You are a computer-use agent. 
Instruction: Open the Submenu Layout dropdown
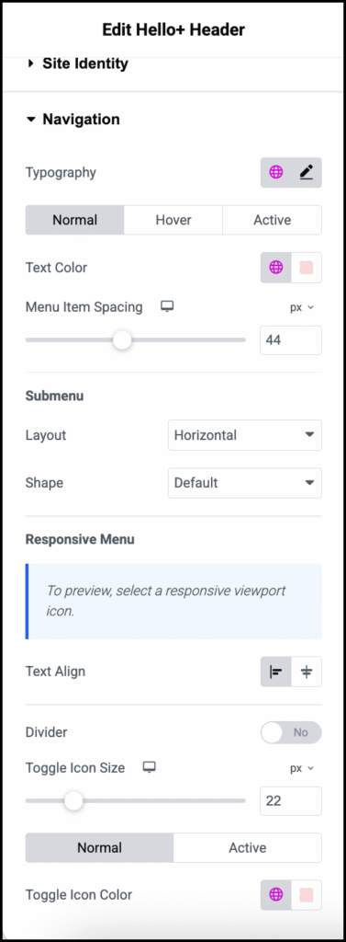pyautogui.click(x=245, y=435)
